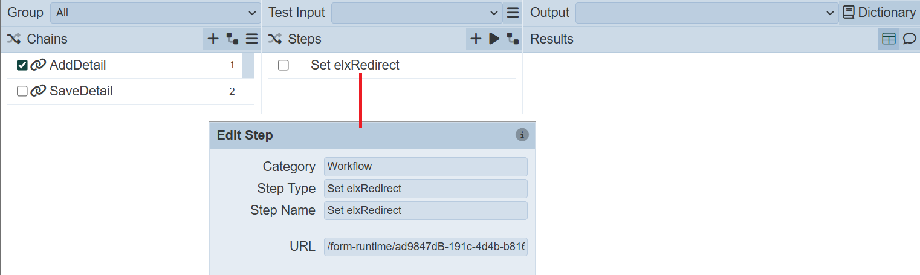Switch Results to table view
This screenshot has width=920, height=275.
coord(889,39)
